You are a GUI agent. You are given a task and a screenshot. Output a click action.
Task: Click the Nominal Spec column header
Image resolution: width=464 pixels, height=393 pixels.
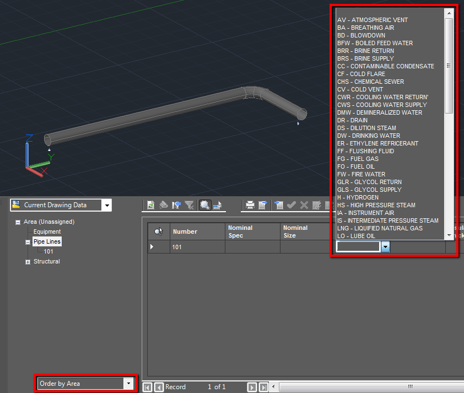(x=252, y=232)
